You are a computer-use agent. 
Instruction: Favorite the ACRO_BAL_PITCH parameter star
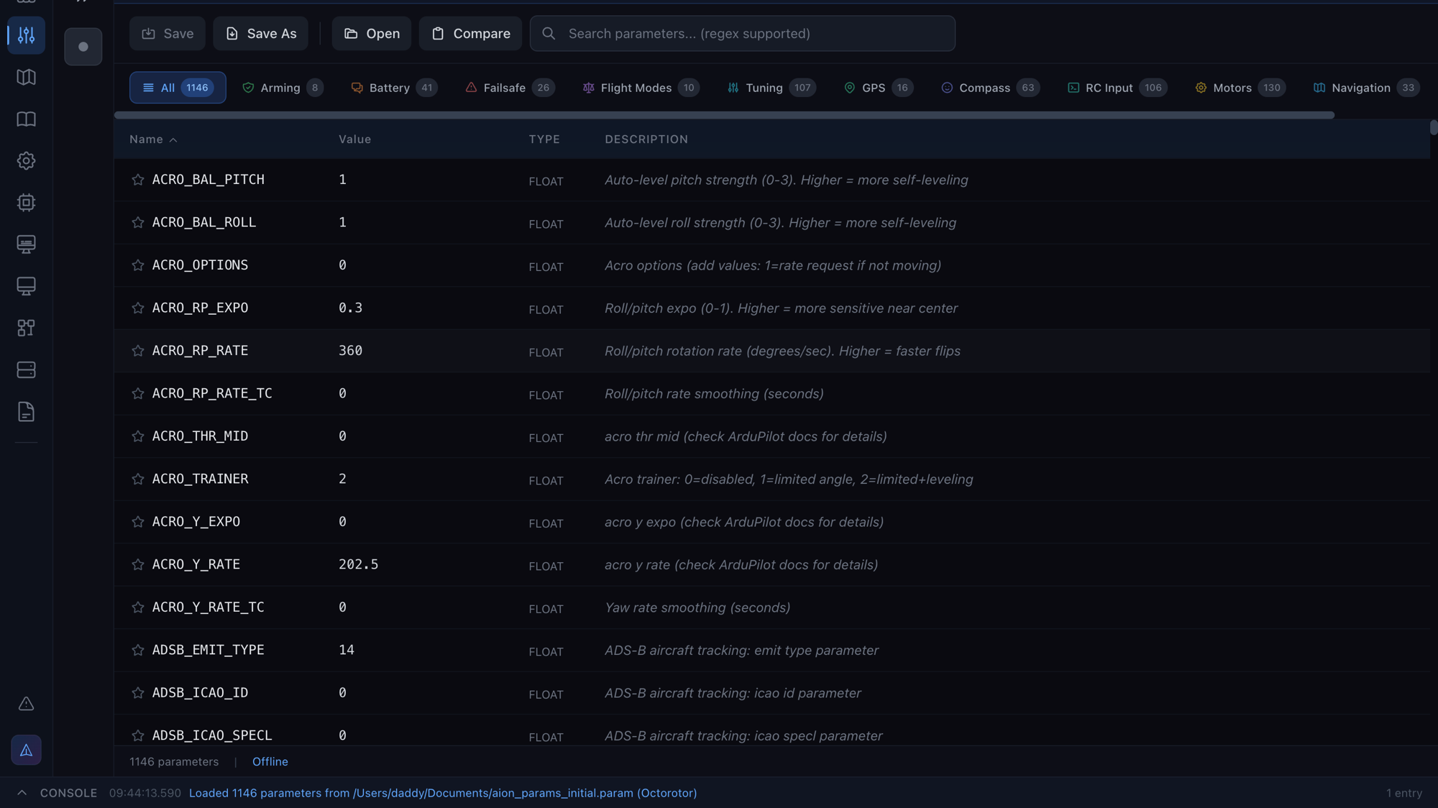coord(138,180)
